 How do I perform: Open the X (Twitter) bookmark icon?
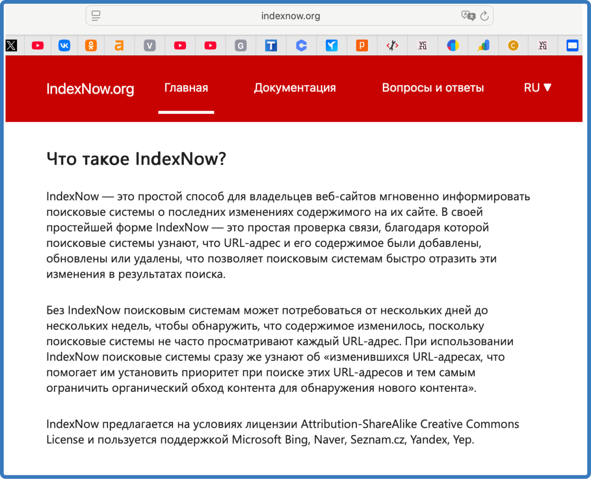click(x=12, y=45)
